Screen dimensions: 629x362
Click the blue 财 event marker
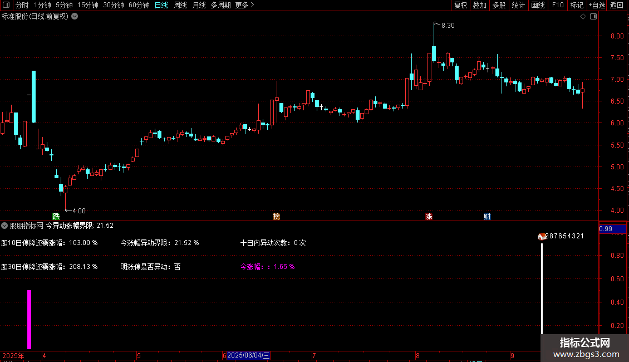(x=487, y=216)
